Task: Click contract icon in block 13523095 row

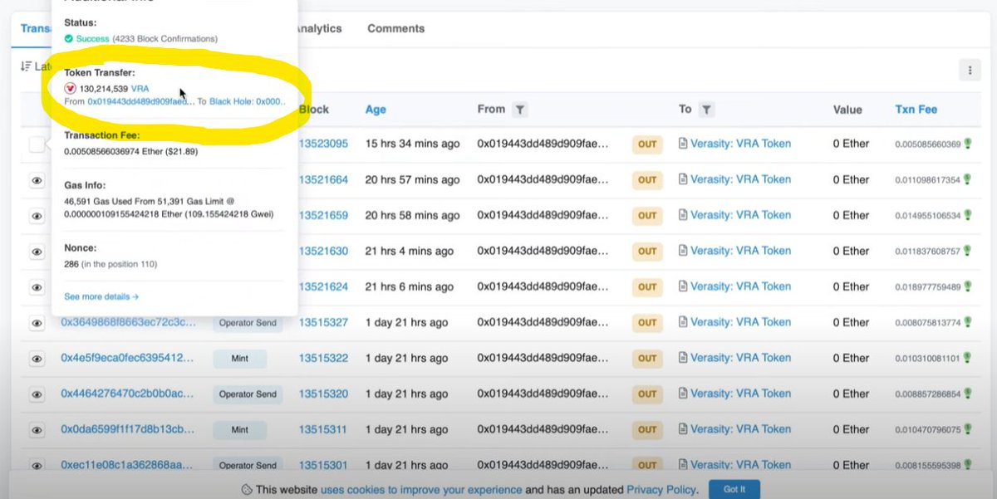Action: 683,144
